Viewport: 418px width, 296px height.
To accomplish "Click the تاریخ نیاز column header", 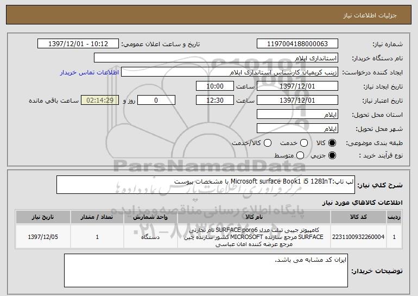I will click(x=43, y=217).
